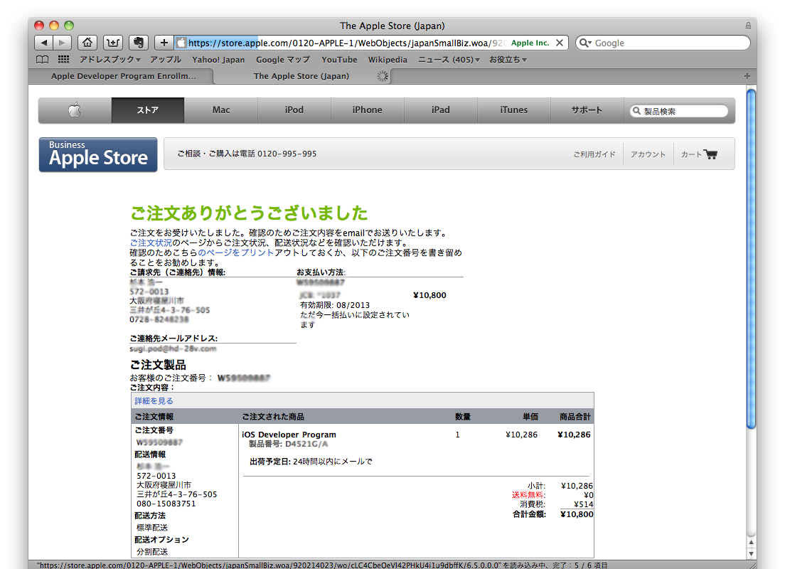This screenshot has height=569, width=785.
Task: Expand the アドレスブック bookmarks folder
Action: (x=110, y=60)
